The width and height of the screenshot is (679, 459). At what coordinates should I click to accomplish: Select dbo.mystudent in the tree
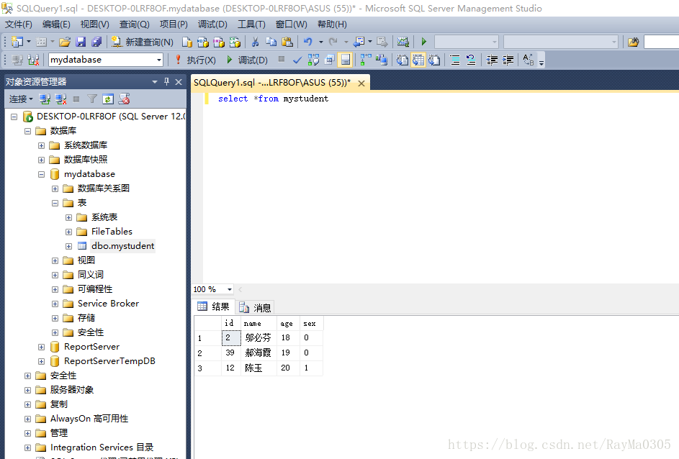(122, 246)
